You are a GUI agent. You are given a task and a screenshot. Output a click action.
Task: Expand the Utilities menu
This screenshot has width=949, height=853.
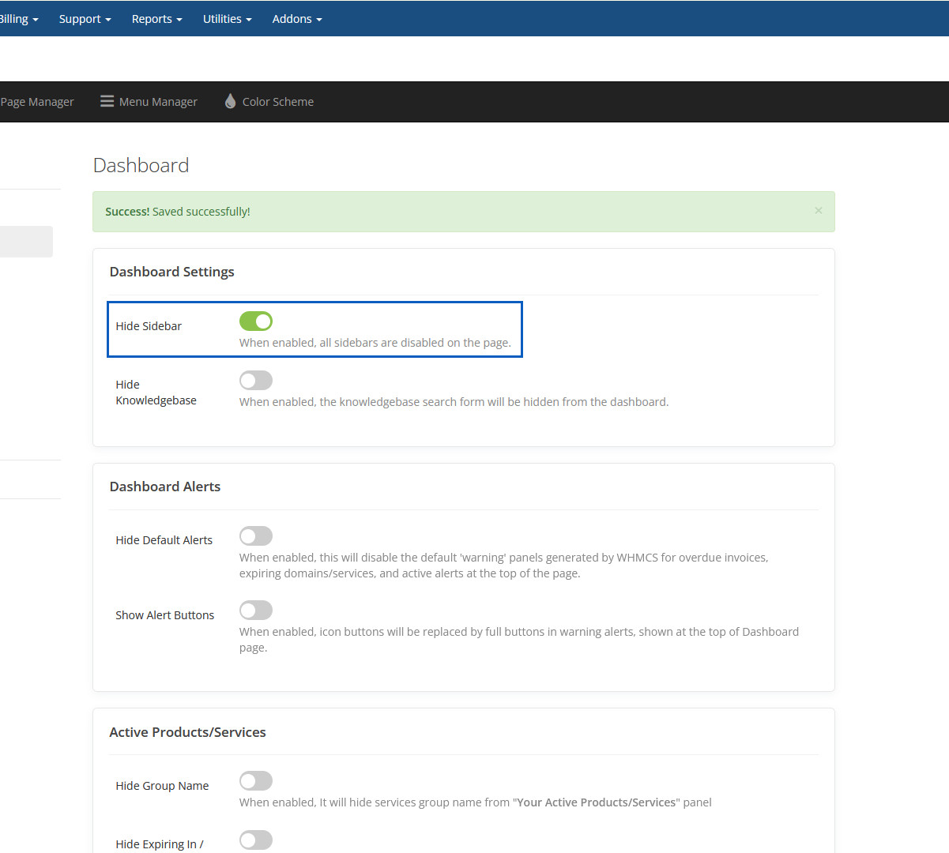[227, 19]
